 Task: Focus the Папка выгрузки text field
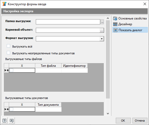tap(68, 22)
